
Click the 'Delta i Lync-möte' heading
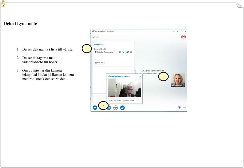point(20,24)
